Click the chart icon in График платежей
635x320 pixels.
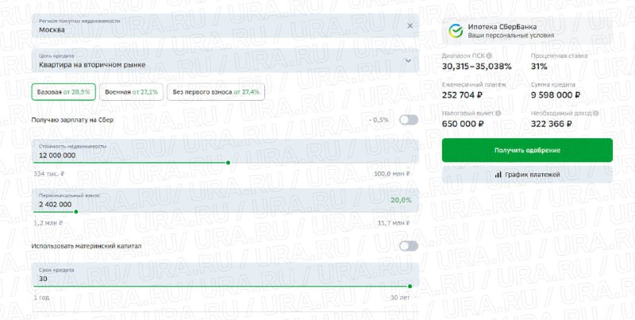pos(498,175)
